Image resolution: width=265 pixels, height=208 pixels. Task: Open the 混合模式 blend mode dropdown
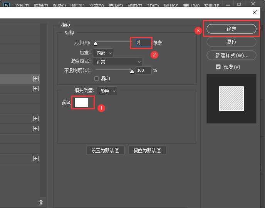118,62
